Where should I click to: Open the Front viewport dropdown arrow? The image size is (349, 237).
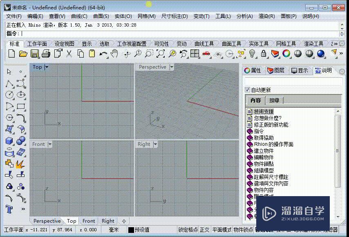tap(50, 144)
